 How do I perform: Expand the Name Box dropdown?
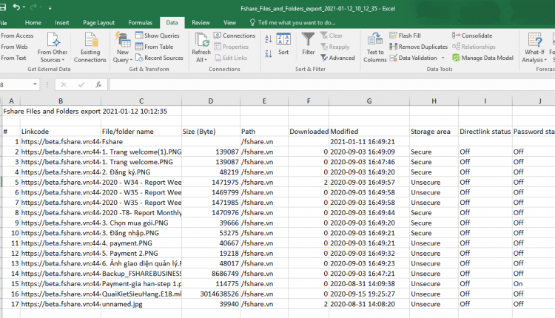pyautogui.click(x=35, y=84)
